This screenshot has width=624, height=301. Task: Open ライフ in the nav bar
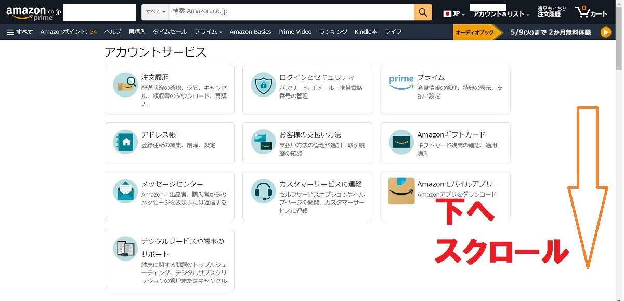point(393,32)
